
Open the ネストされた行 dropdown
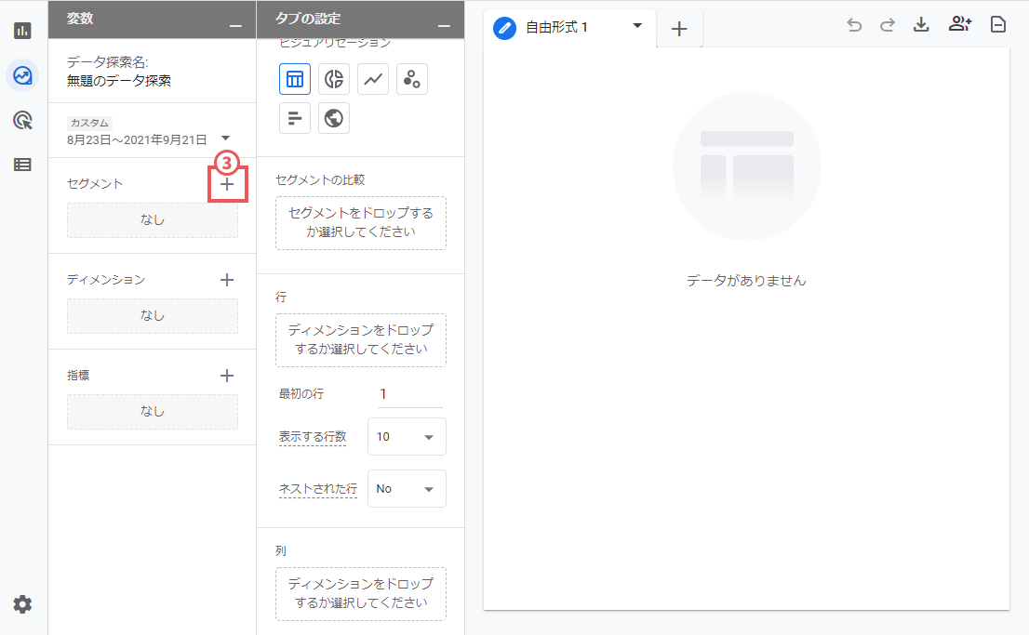pos(407,489)
